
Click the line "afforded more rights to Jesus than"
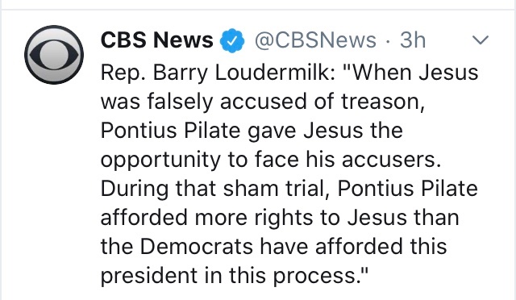point(280,218)
